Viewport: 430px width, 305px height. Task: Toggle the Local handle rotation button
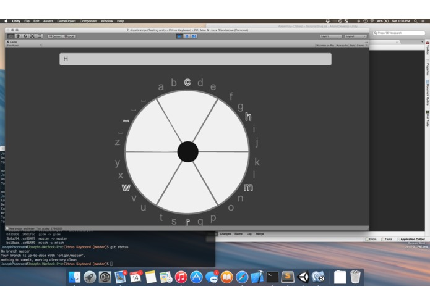[69, 36]
